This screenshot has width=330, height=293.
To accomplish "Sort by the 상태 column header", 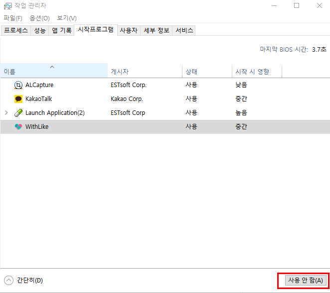I will (x=207, y=72).
